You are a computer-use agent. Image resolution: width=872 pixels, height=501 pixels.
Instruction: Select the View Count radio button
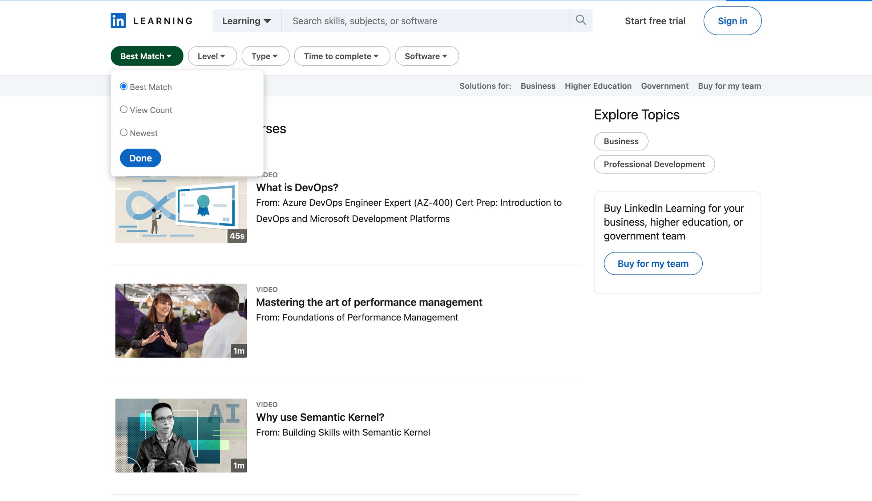[x=124, y=109]
